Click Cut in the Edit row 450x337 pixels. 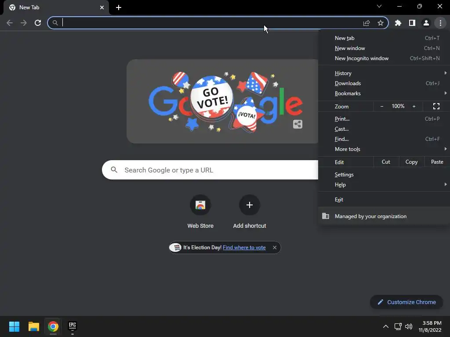tap(386, 162)
